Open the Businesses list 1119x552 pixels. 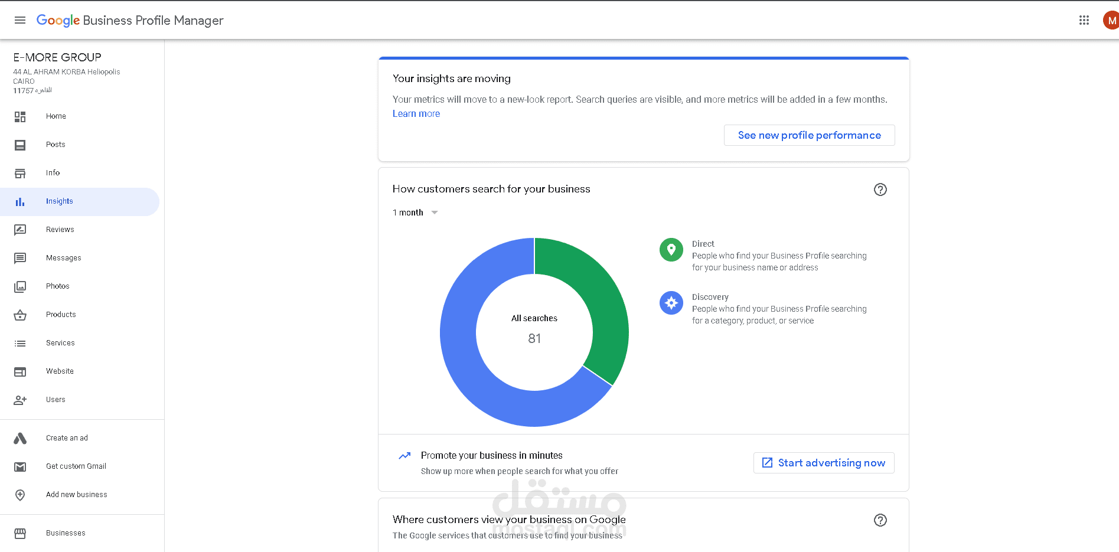[x=66, y=533]
